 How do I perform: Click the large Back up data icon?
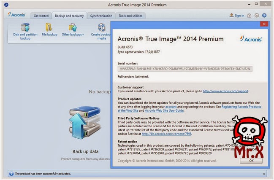click(x=85, y=123)
